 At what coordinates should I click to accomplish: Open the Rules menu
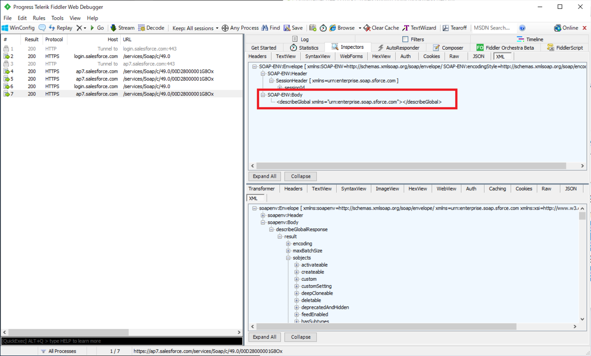coord(39,18)
